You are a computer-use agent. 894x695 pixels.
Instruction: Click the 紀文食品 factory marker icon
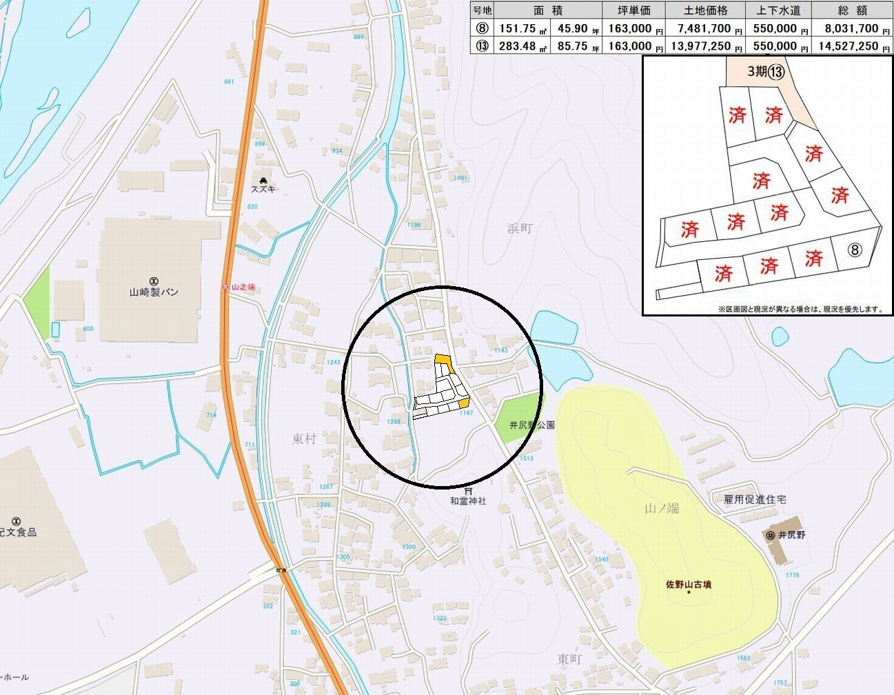[17, 521]
